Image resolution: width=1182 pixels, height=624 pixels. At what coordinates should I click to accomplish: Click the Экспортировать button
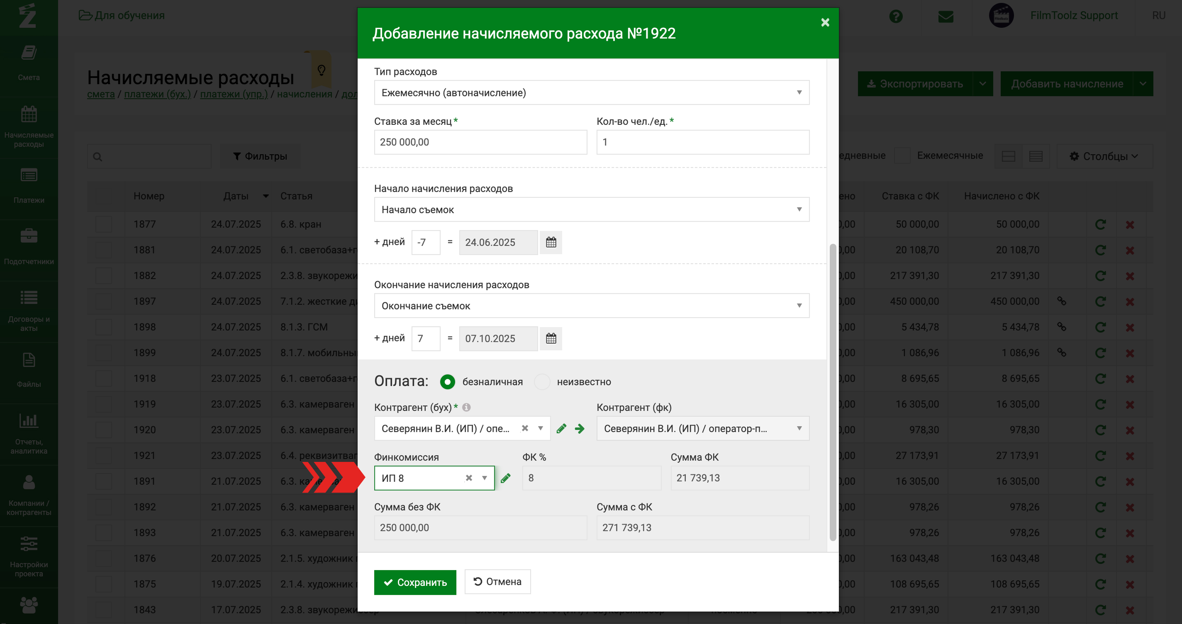click(915, 83)
